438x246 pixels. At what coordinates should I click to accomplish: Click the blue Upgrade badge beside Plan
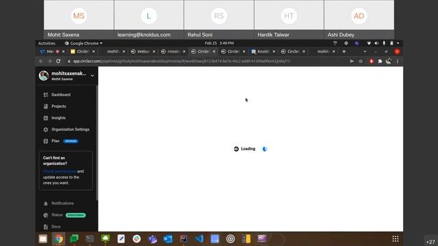pos(70,141)
